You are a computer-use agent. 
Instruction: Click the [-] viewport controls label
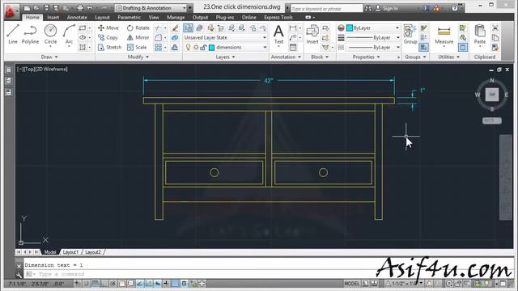pyautogui.click(x=19, y=69)
